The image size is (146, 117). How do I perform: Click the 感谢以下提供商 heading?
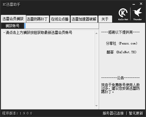(x=120, y=32)
